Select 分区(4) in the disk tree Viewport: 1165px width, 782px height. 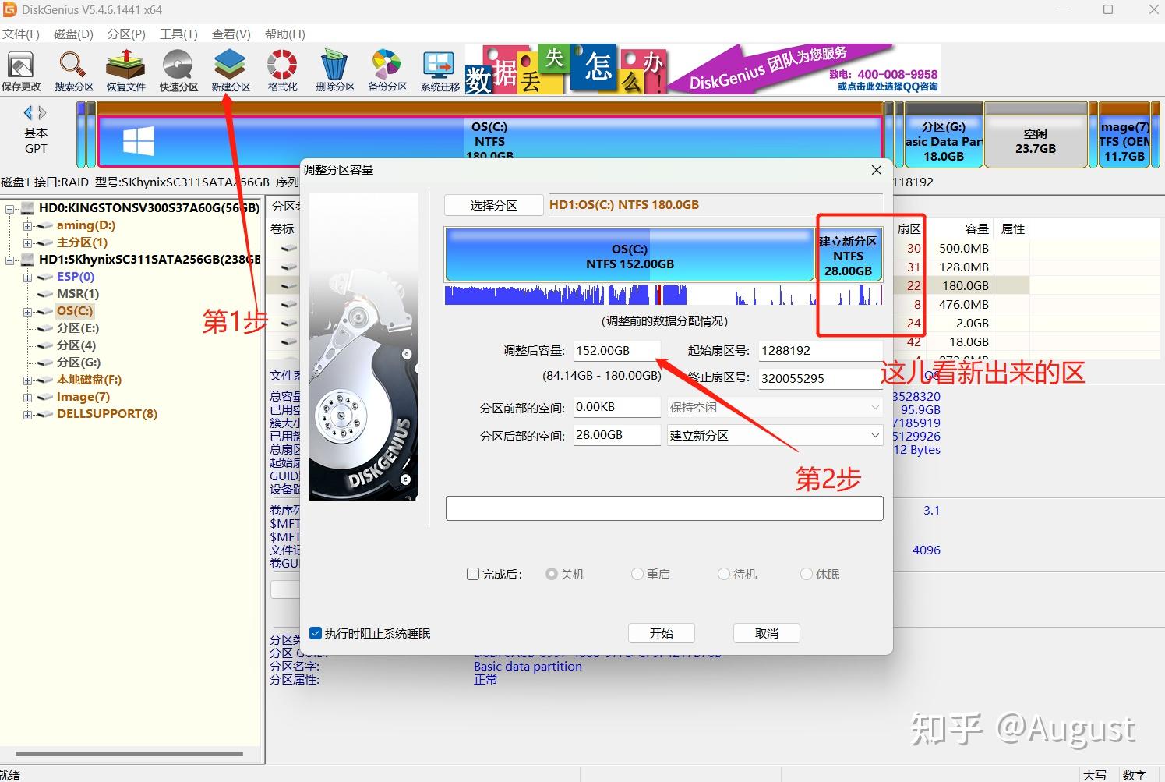[x=76, y=345]
